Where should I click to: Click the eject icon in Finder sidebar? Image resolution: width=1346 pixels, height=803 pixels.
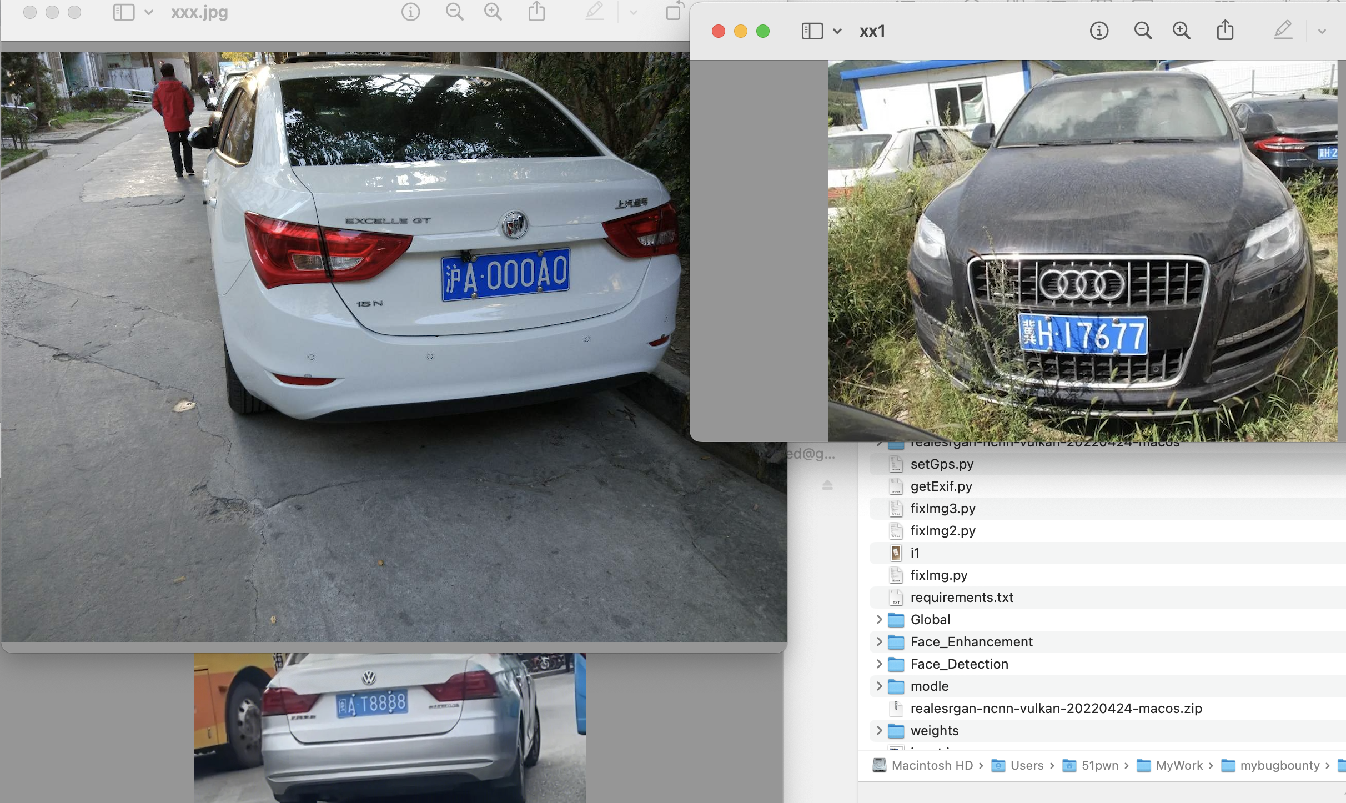point(827,485)
